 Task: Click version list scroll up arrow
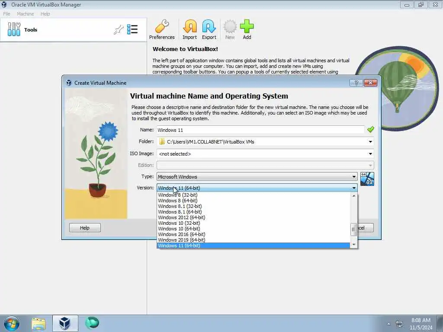point(354,196)
